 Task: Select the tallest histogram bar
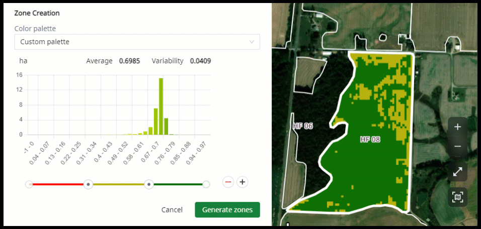(x=161, y=106)
